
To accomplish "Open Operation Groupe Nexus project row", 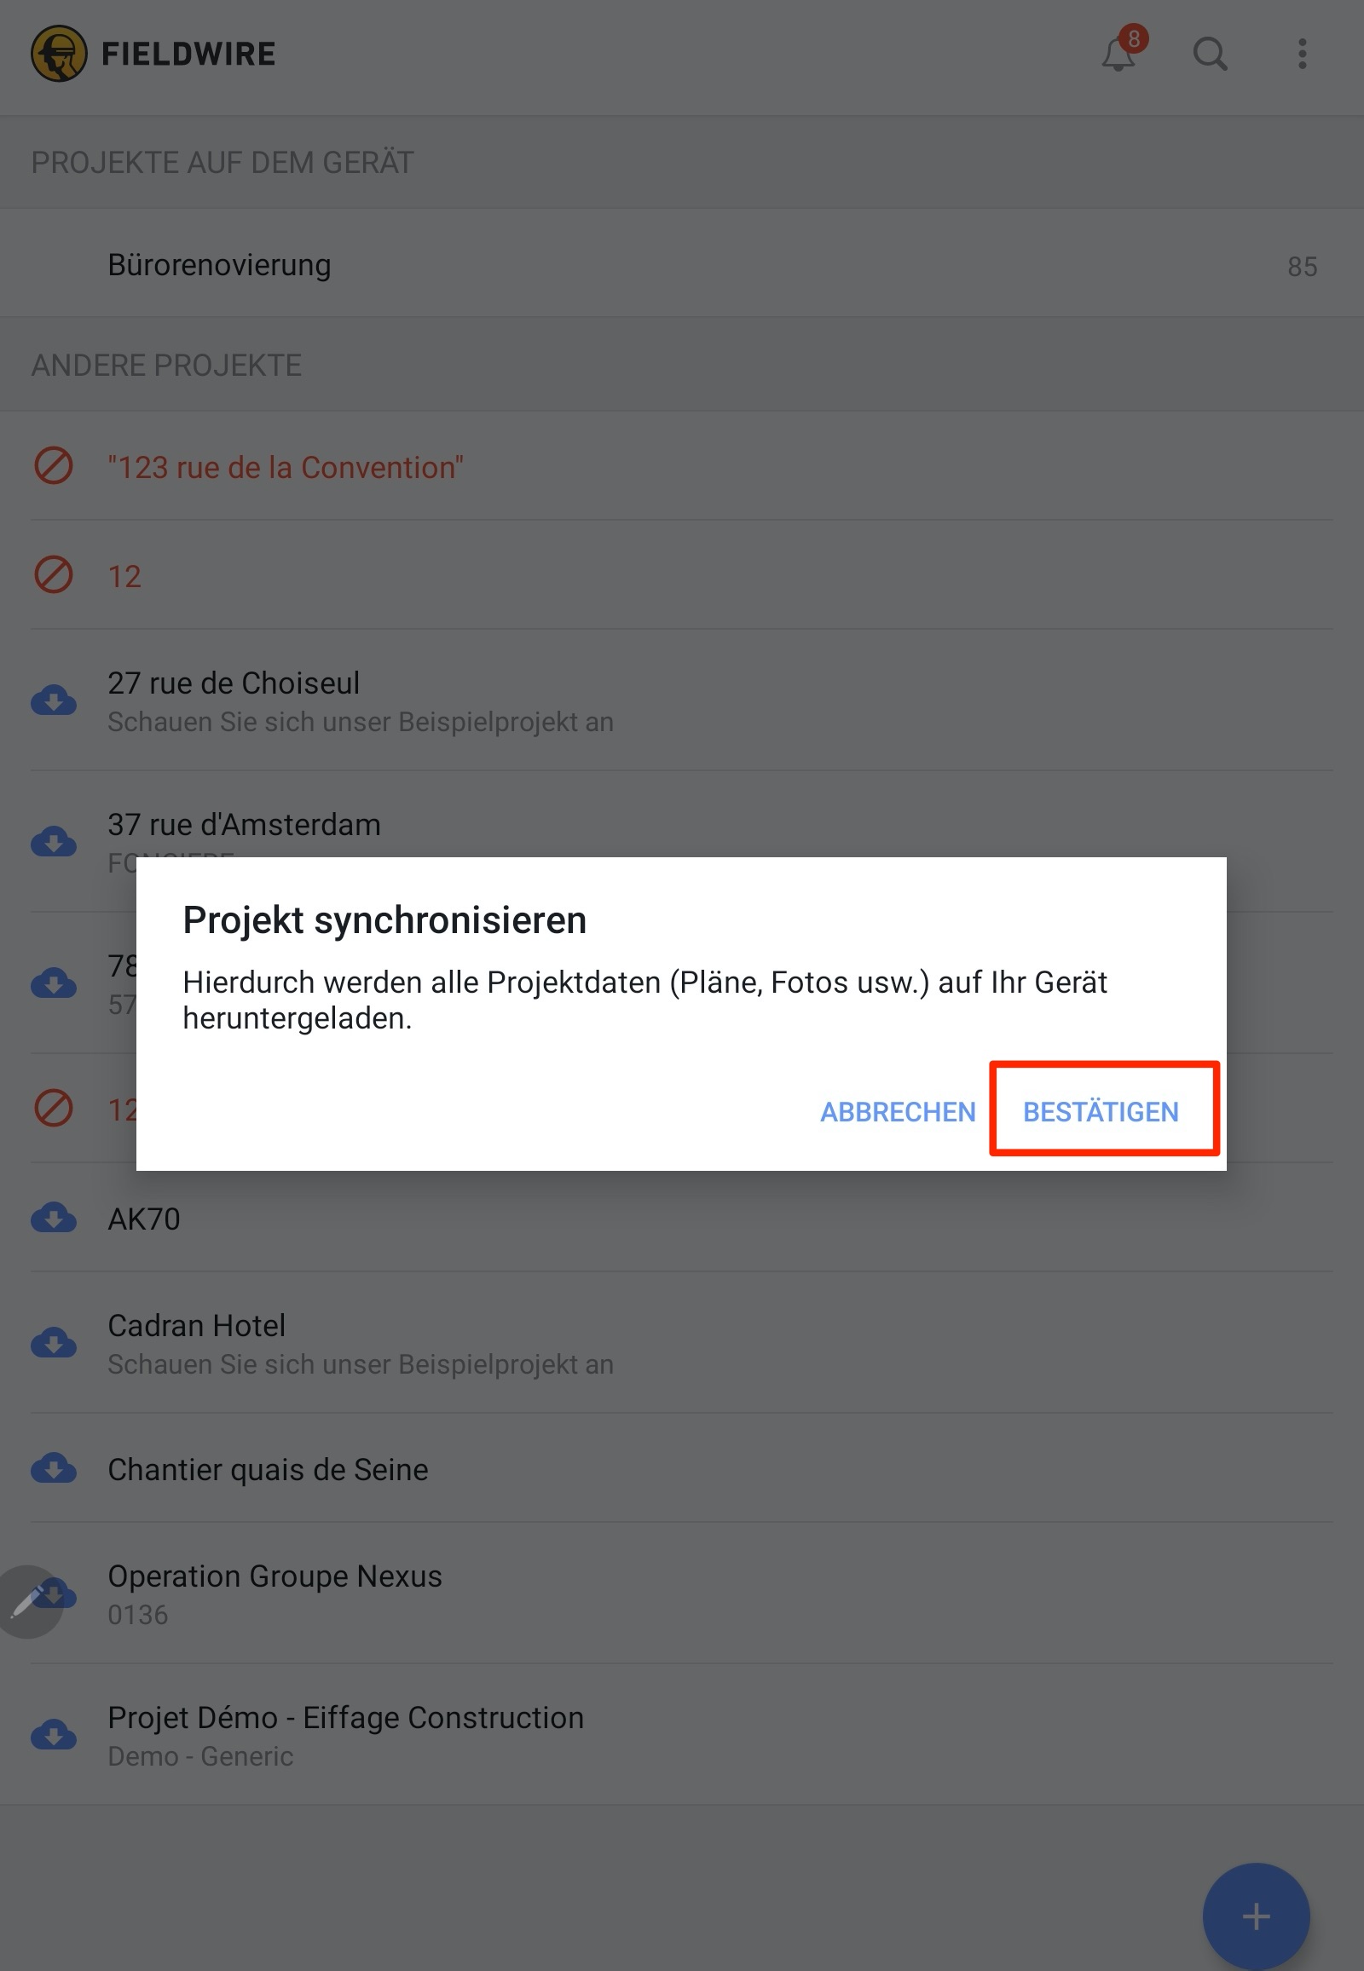I will click(x=682, y=1594).
